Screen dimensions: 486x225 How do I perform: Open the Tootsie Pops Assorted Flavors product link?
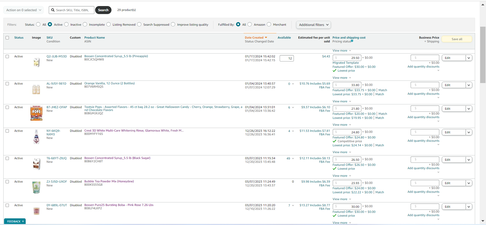[163, 108]
